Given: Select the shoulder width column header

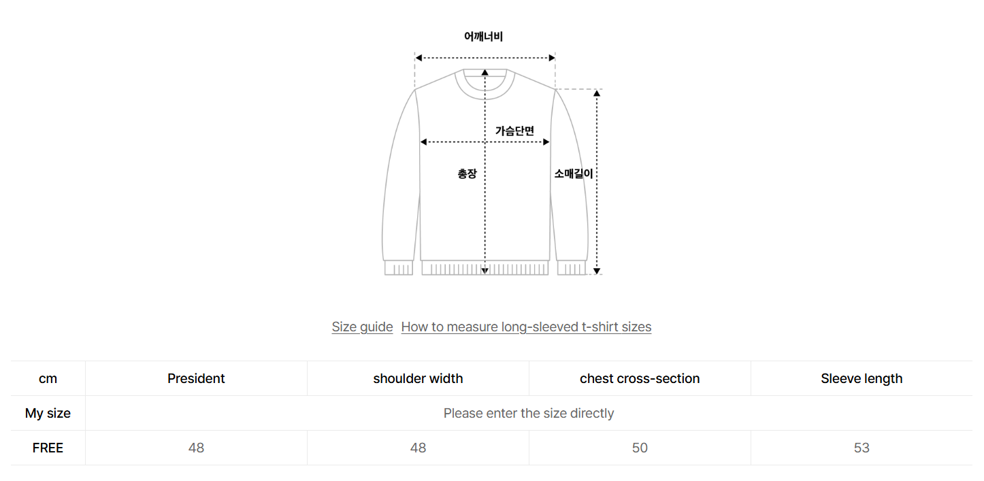Looking at the screenshot, I should tap(418, 379).
